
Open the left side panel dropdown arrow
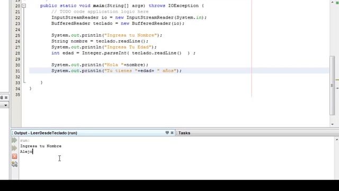click(x=6, y=105)
